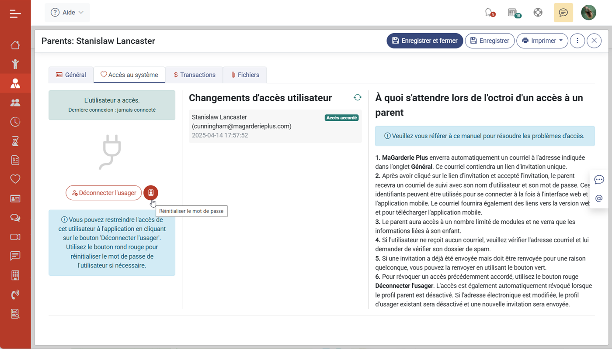612x349 pixels.
Task: Click the timestamp 2025-04-14 17:57:52
Action: click(220, 136)
